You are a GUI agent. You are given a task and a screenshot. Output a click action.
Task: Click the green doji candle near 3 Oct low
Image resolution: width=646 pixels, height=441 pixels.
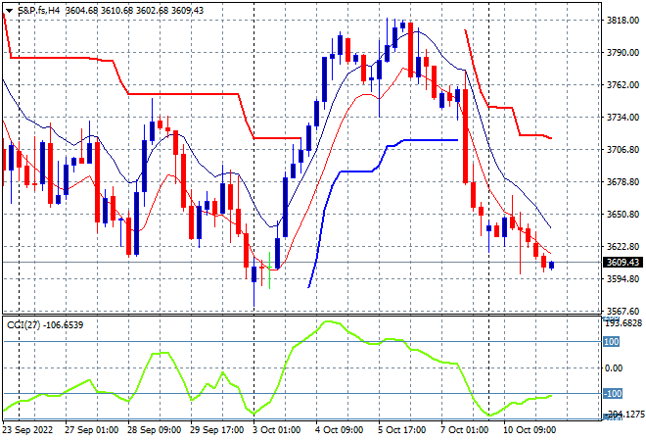tap(269, 270)
